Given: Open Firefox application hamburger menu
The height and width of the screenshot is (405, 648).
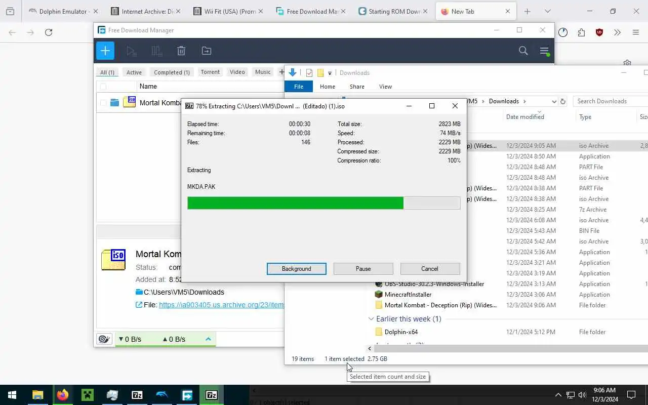Looking at the screenshot, I should tap(636, 32).
